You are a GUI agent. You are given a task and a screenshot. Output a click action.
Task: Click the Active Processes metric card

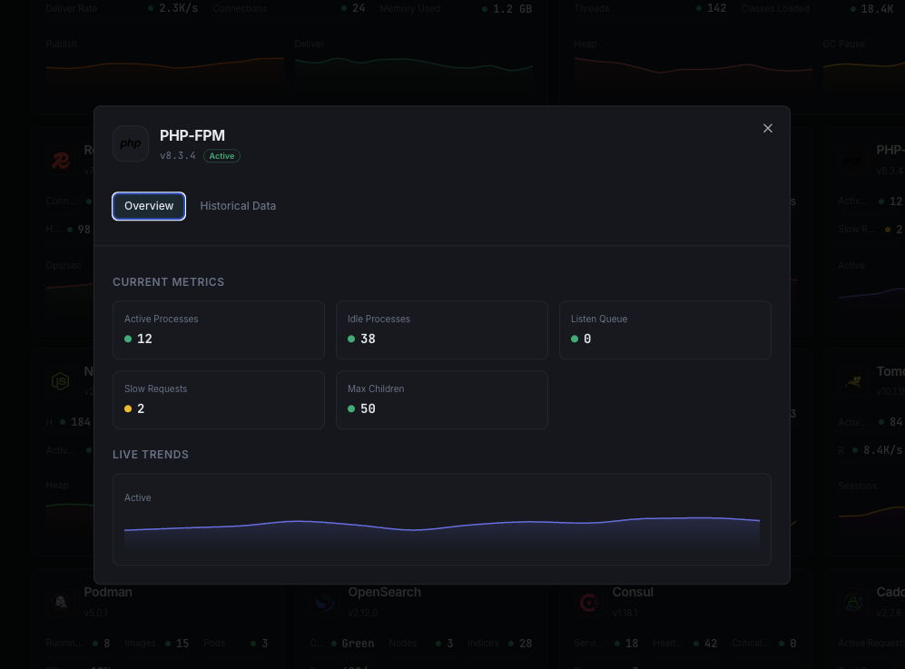pos(218,330)
